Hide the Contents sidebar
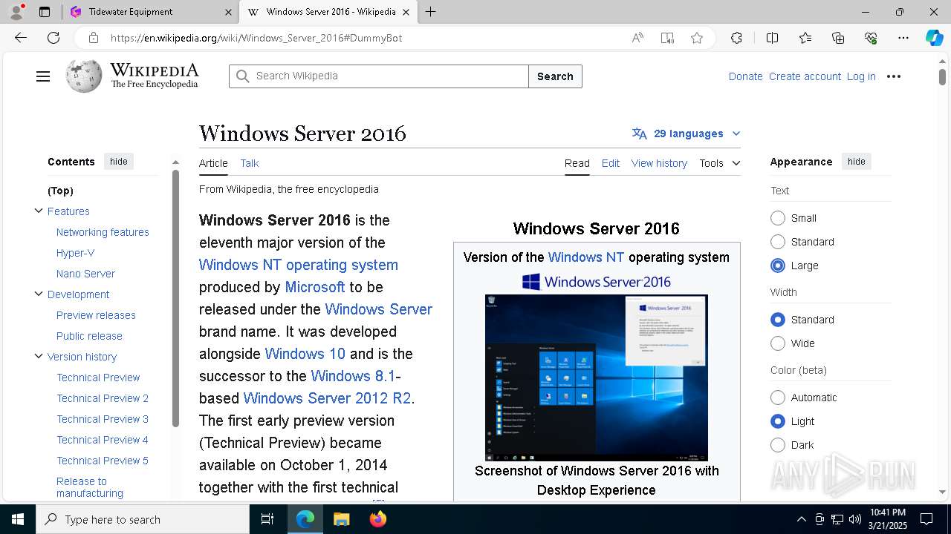951x534 pixels. click(119, 162)
